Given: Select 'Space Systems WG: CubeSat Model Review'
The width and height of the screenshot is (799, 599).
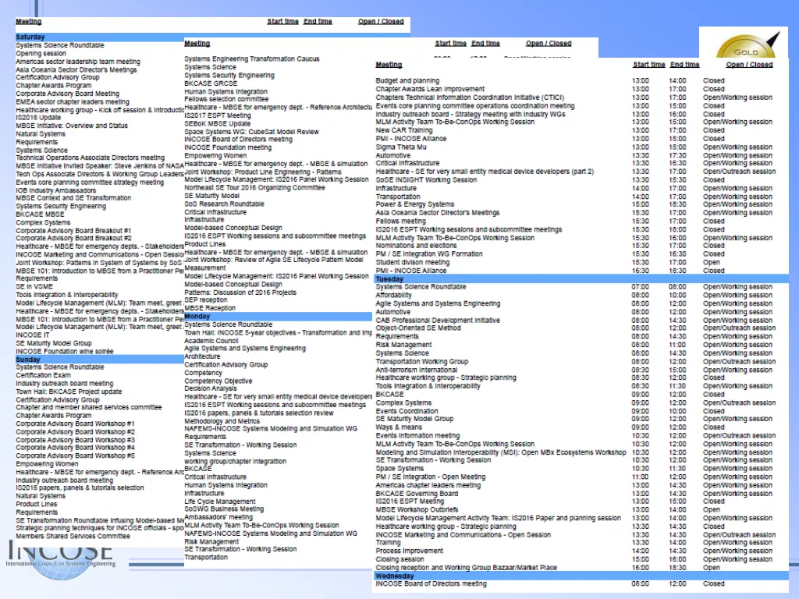Looking at the screenshot, I should point(251,132).
